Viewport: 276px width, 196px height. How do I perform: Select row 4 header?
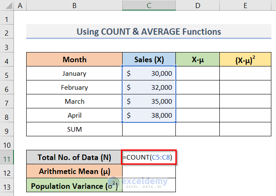point(7,60)
